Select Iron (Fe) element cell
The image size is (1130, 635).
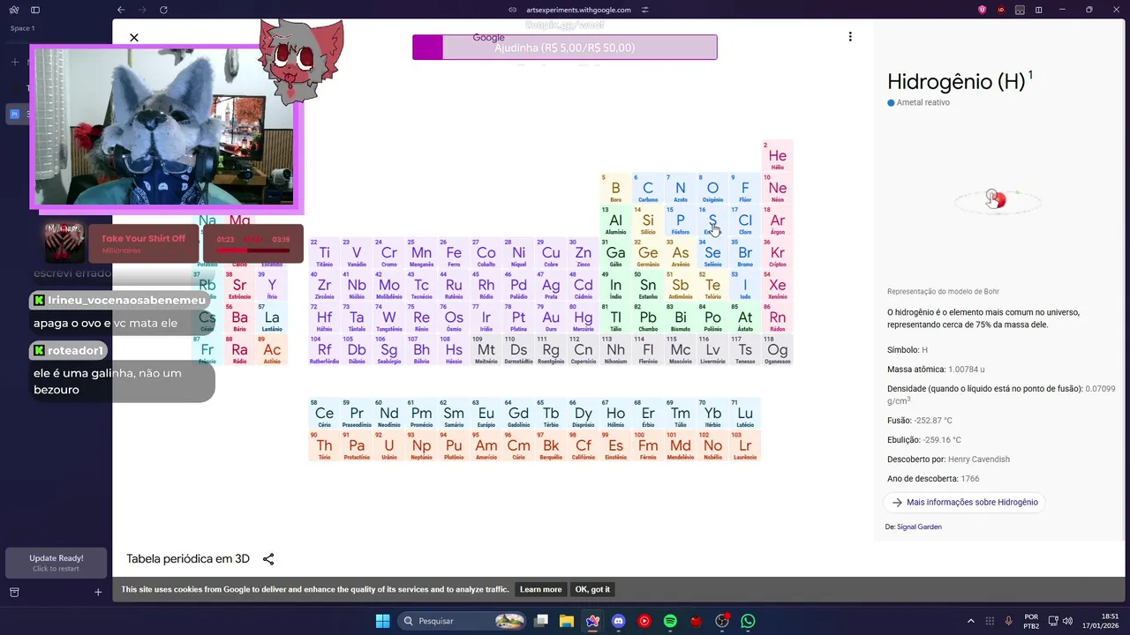click(454, 253)
